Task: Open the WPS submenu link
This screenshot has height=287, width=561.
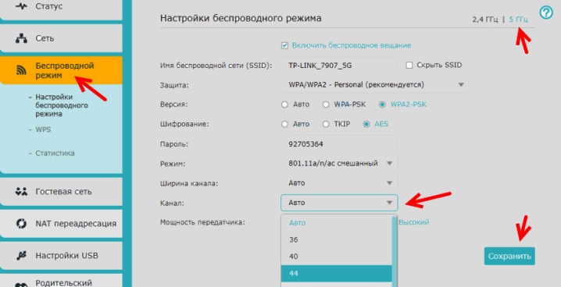Action: point(43,129)
